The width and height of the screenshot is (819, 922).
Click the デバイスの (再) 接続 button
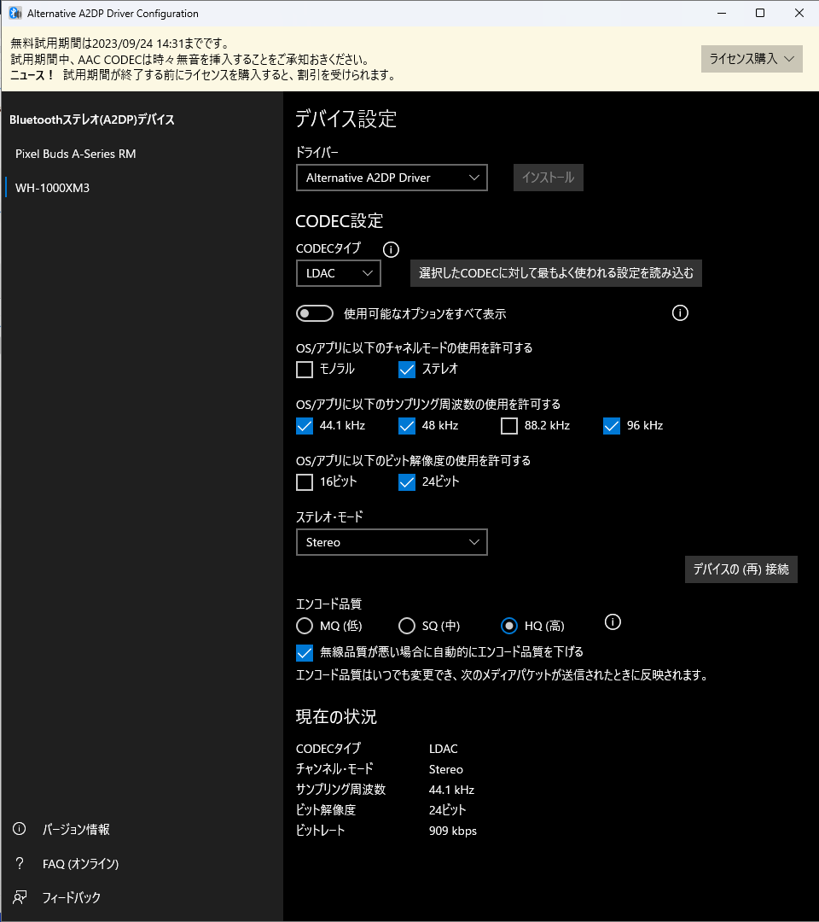(x=741, y=569)
